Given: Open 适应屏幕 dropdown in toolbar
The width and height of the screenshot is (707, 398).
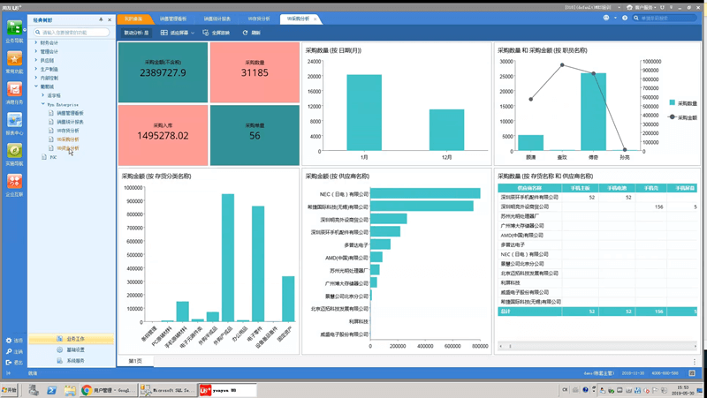Looking at the screenshot, I should click(178, 33).
